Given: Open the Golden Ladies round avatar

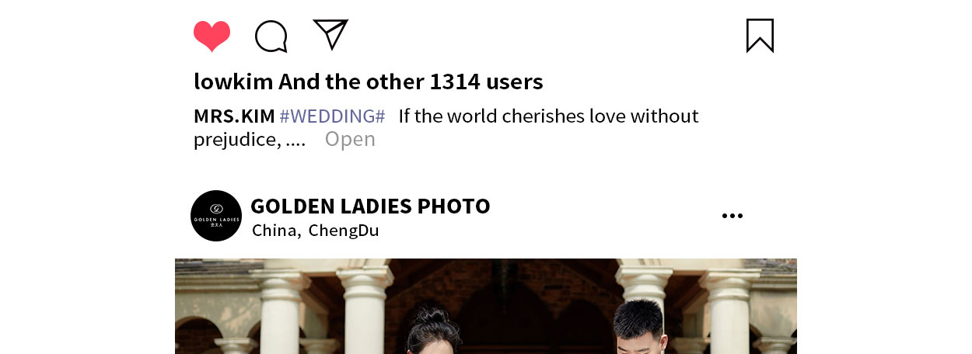Looking at the screenshot, I should 216,216.
